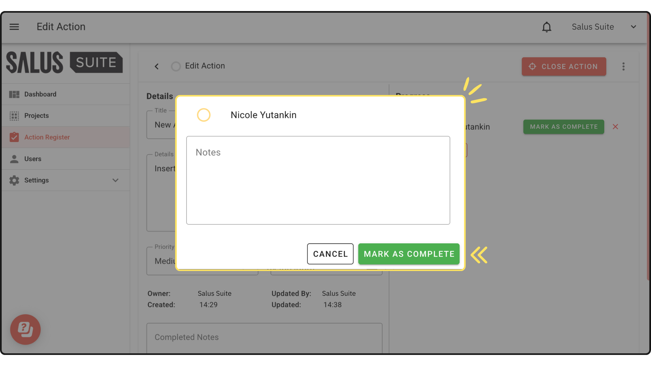Open the Priority dropdown field

point(162,261)
